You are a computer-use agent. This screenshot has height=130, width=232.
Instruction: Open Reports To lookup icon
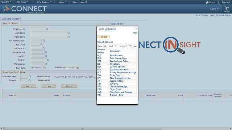coord(43,48)
